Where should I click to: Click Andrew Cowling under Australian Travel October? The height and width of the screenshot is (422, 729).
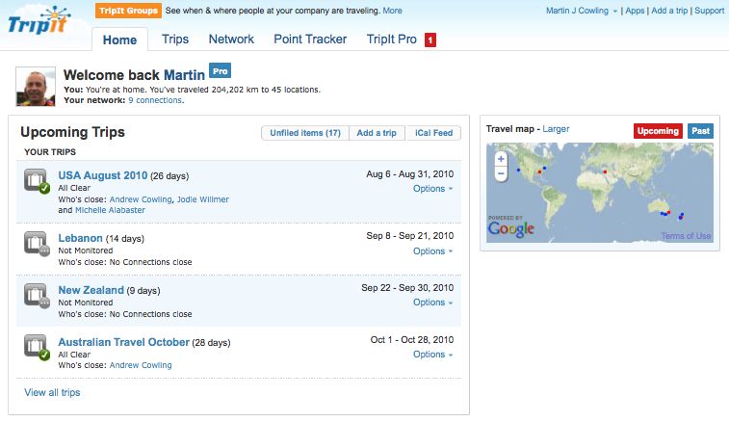pos(141,366)
